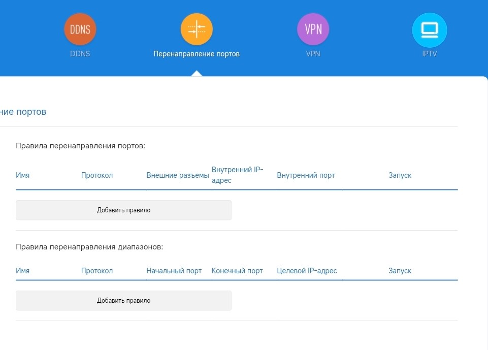Add a rule under Правила перенаправления диапазонов
This screenshot has height=350, width=488.
123,301
